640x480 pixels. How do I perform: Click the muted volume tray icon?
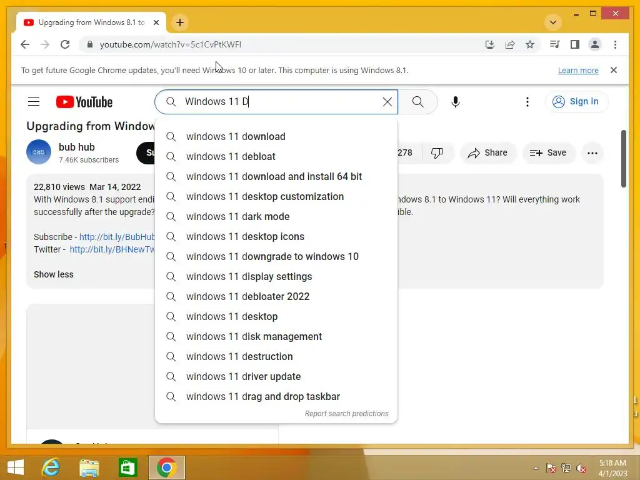[x=581, y=468]
